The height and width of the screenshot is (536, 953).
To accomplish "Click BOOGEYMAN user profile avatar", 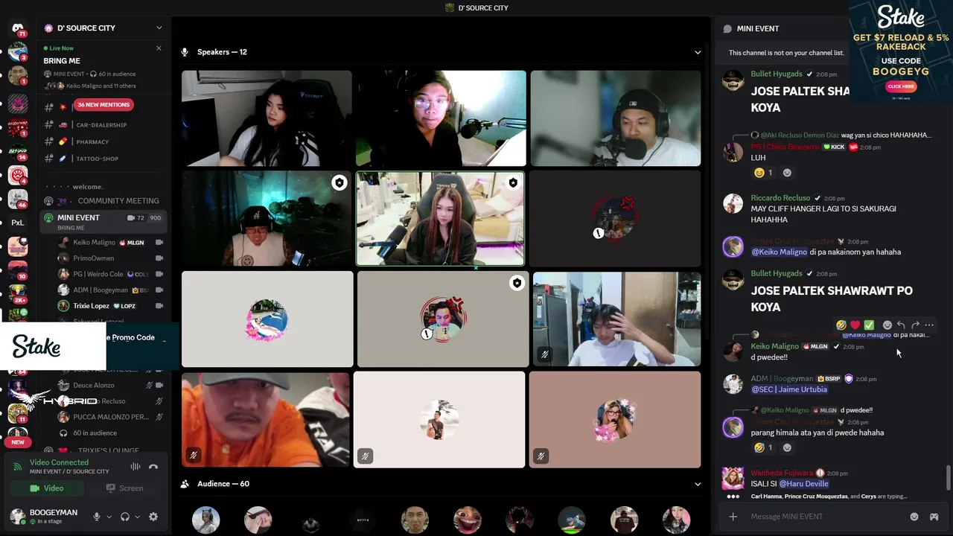I will click(x=17, y=516).
